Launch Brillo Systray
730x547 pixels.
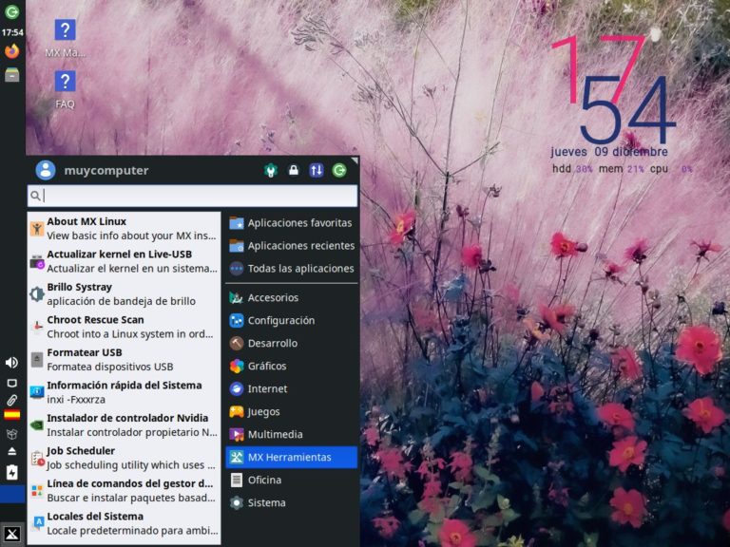point(124,294)
